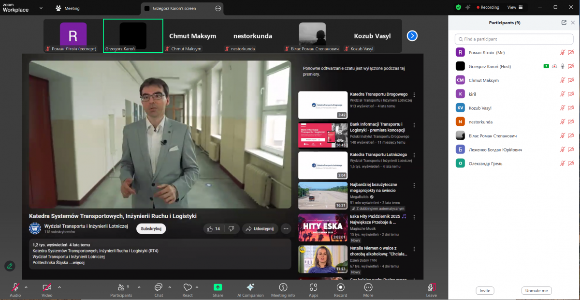This screenshot has width=580, height=300.
Task: Click the annotation pencil icon
Action: [10, 266]
